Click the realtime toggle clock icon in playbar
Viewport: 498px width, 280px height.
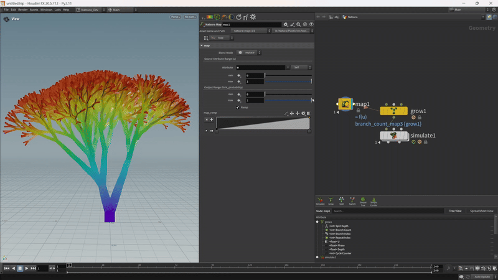(x=477, y=268)
